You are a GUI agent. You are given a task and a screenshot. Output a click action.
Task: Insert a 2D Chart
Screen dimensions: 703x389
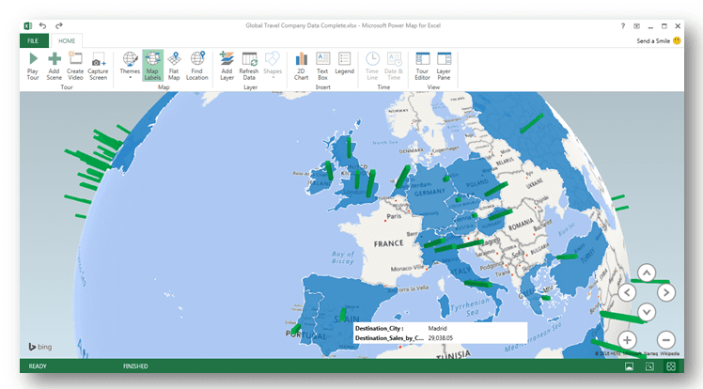[302, 67]
